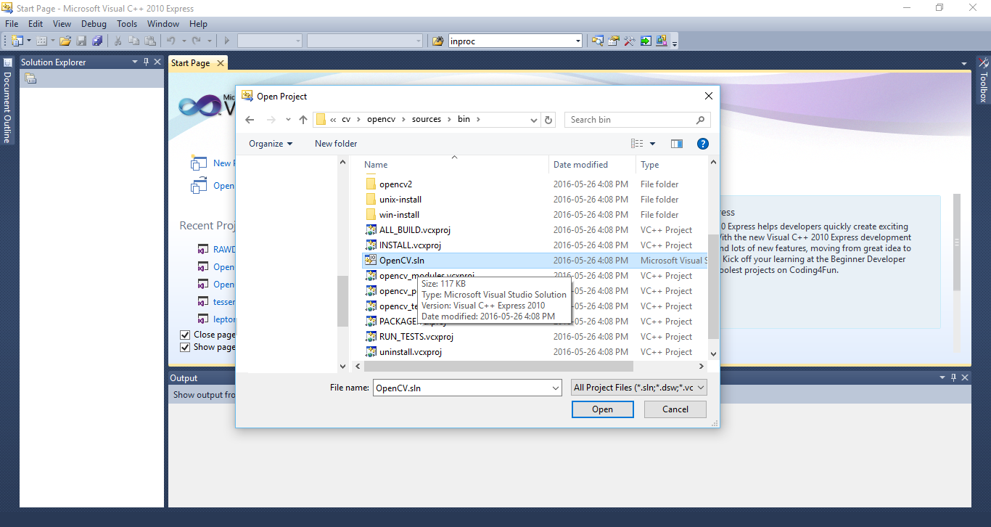Open the Tools menu
This screenshot has width=991, height=527.
[x=127, y=24]
